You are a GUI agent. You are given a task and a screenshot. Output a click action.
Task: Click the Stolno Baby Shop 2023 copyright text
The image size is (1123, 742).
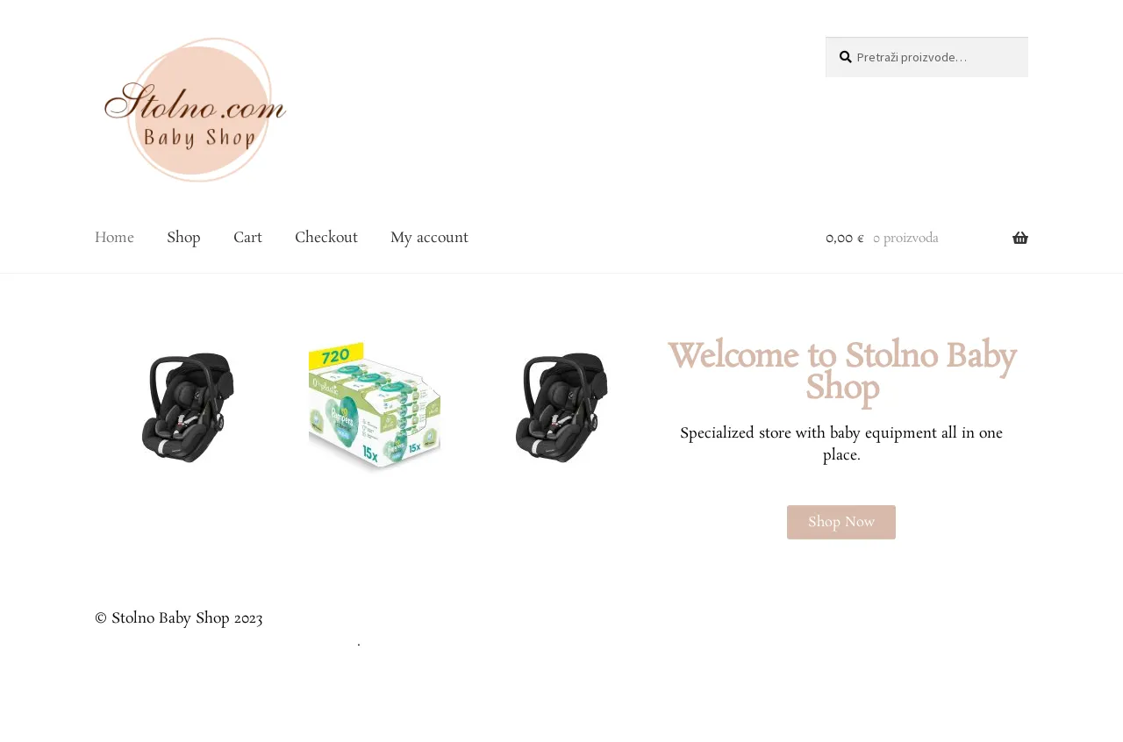(x=179, y=618)
